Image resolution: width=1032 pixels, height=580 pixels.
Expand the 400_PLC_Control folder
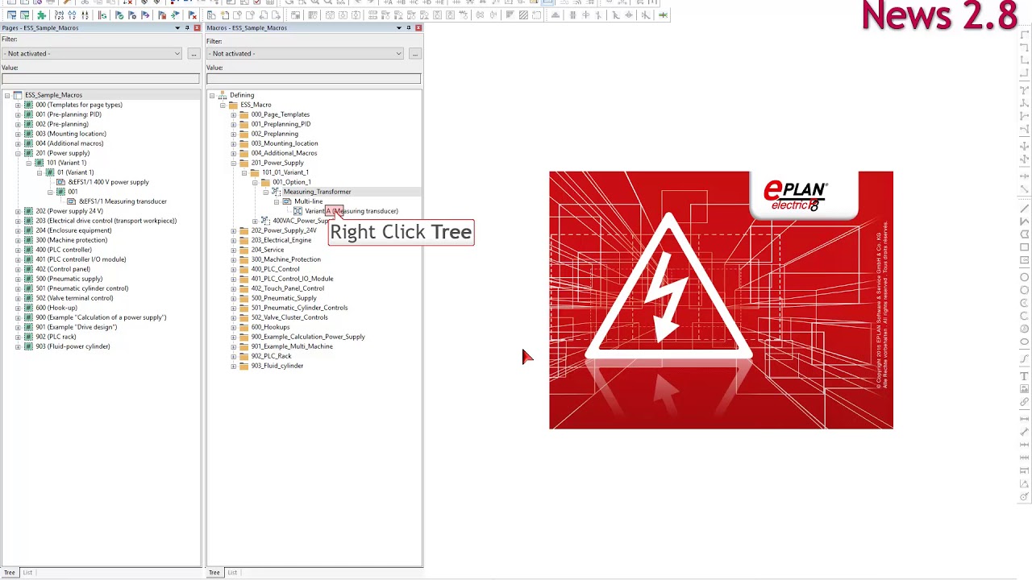coord(234,269)
